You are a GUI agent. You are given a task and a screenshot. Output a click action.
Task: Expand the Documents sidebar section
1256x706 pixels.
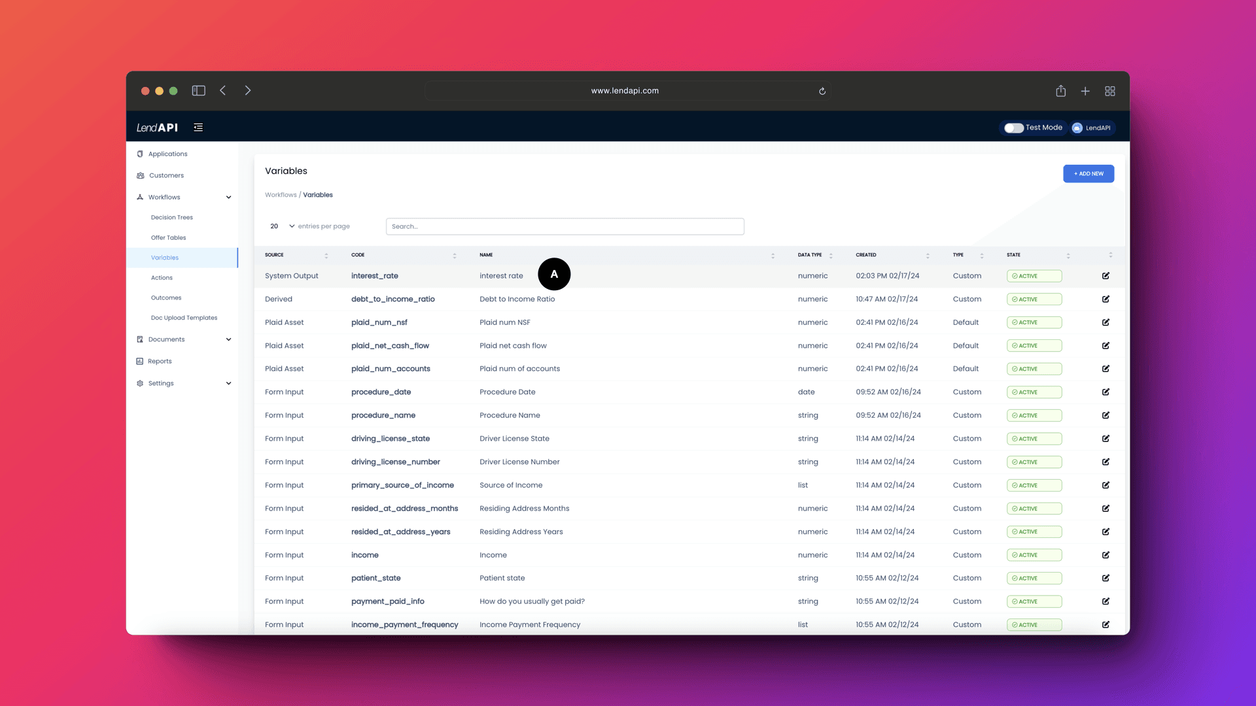[x=228, y=339]
